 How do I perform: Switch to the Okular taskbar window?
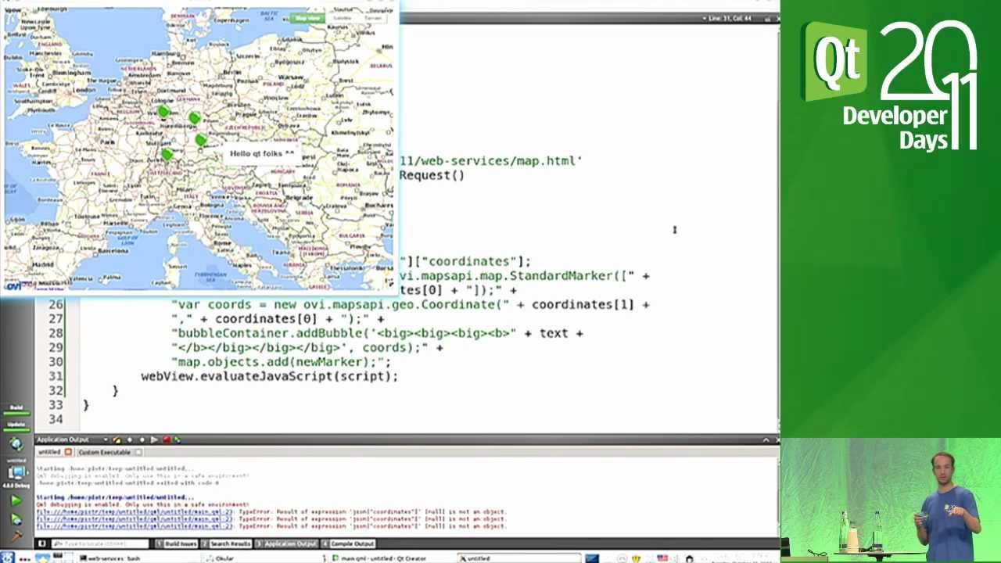tap(225, 558)
